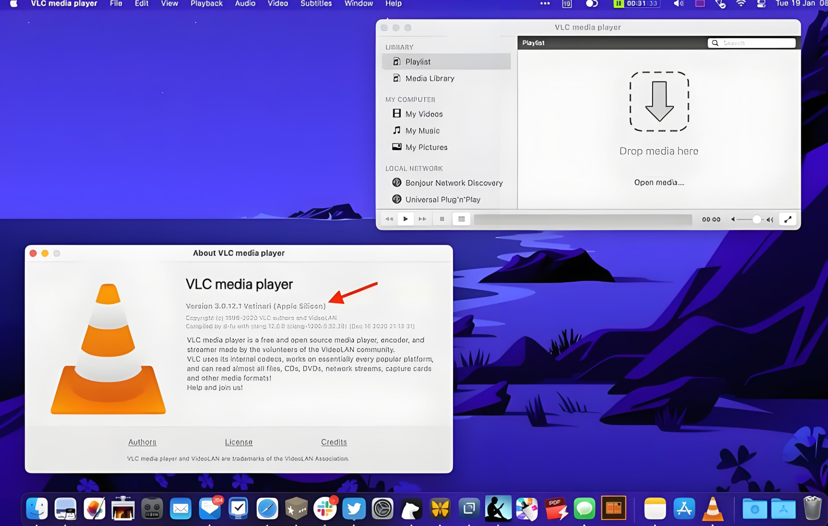Open Twitter from the Dock
The width and height of the screenshot is (828, 526).
click(354, 509)
